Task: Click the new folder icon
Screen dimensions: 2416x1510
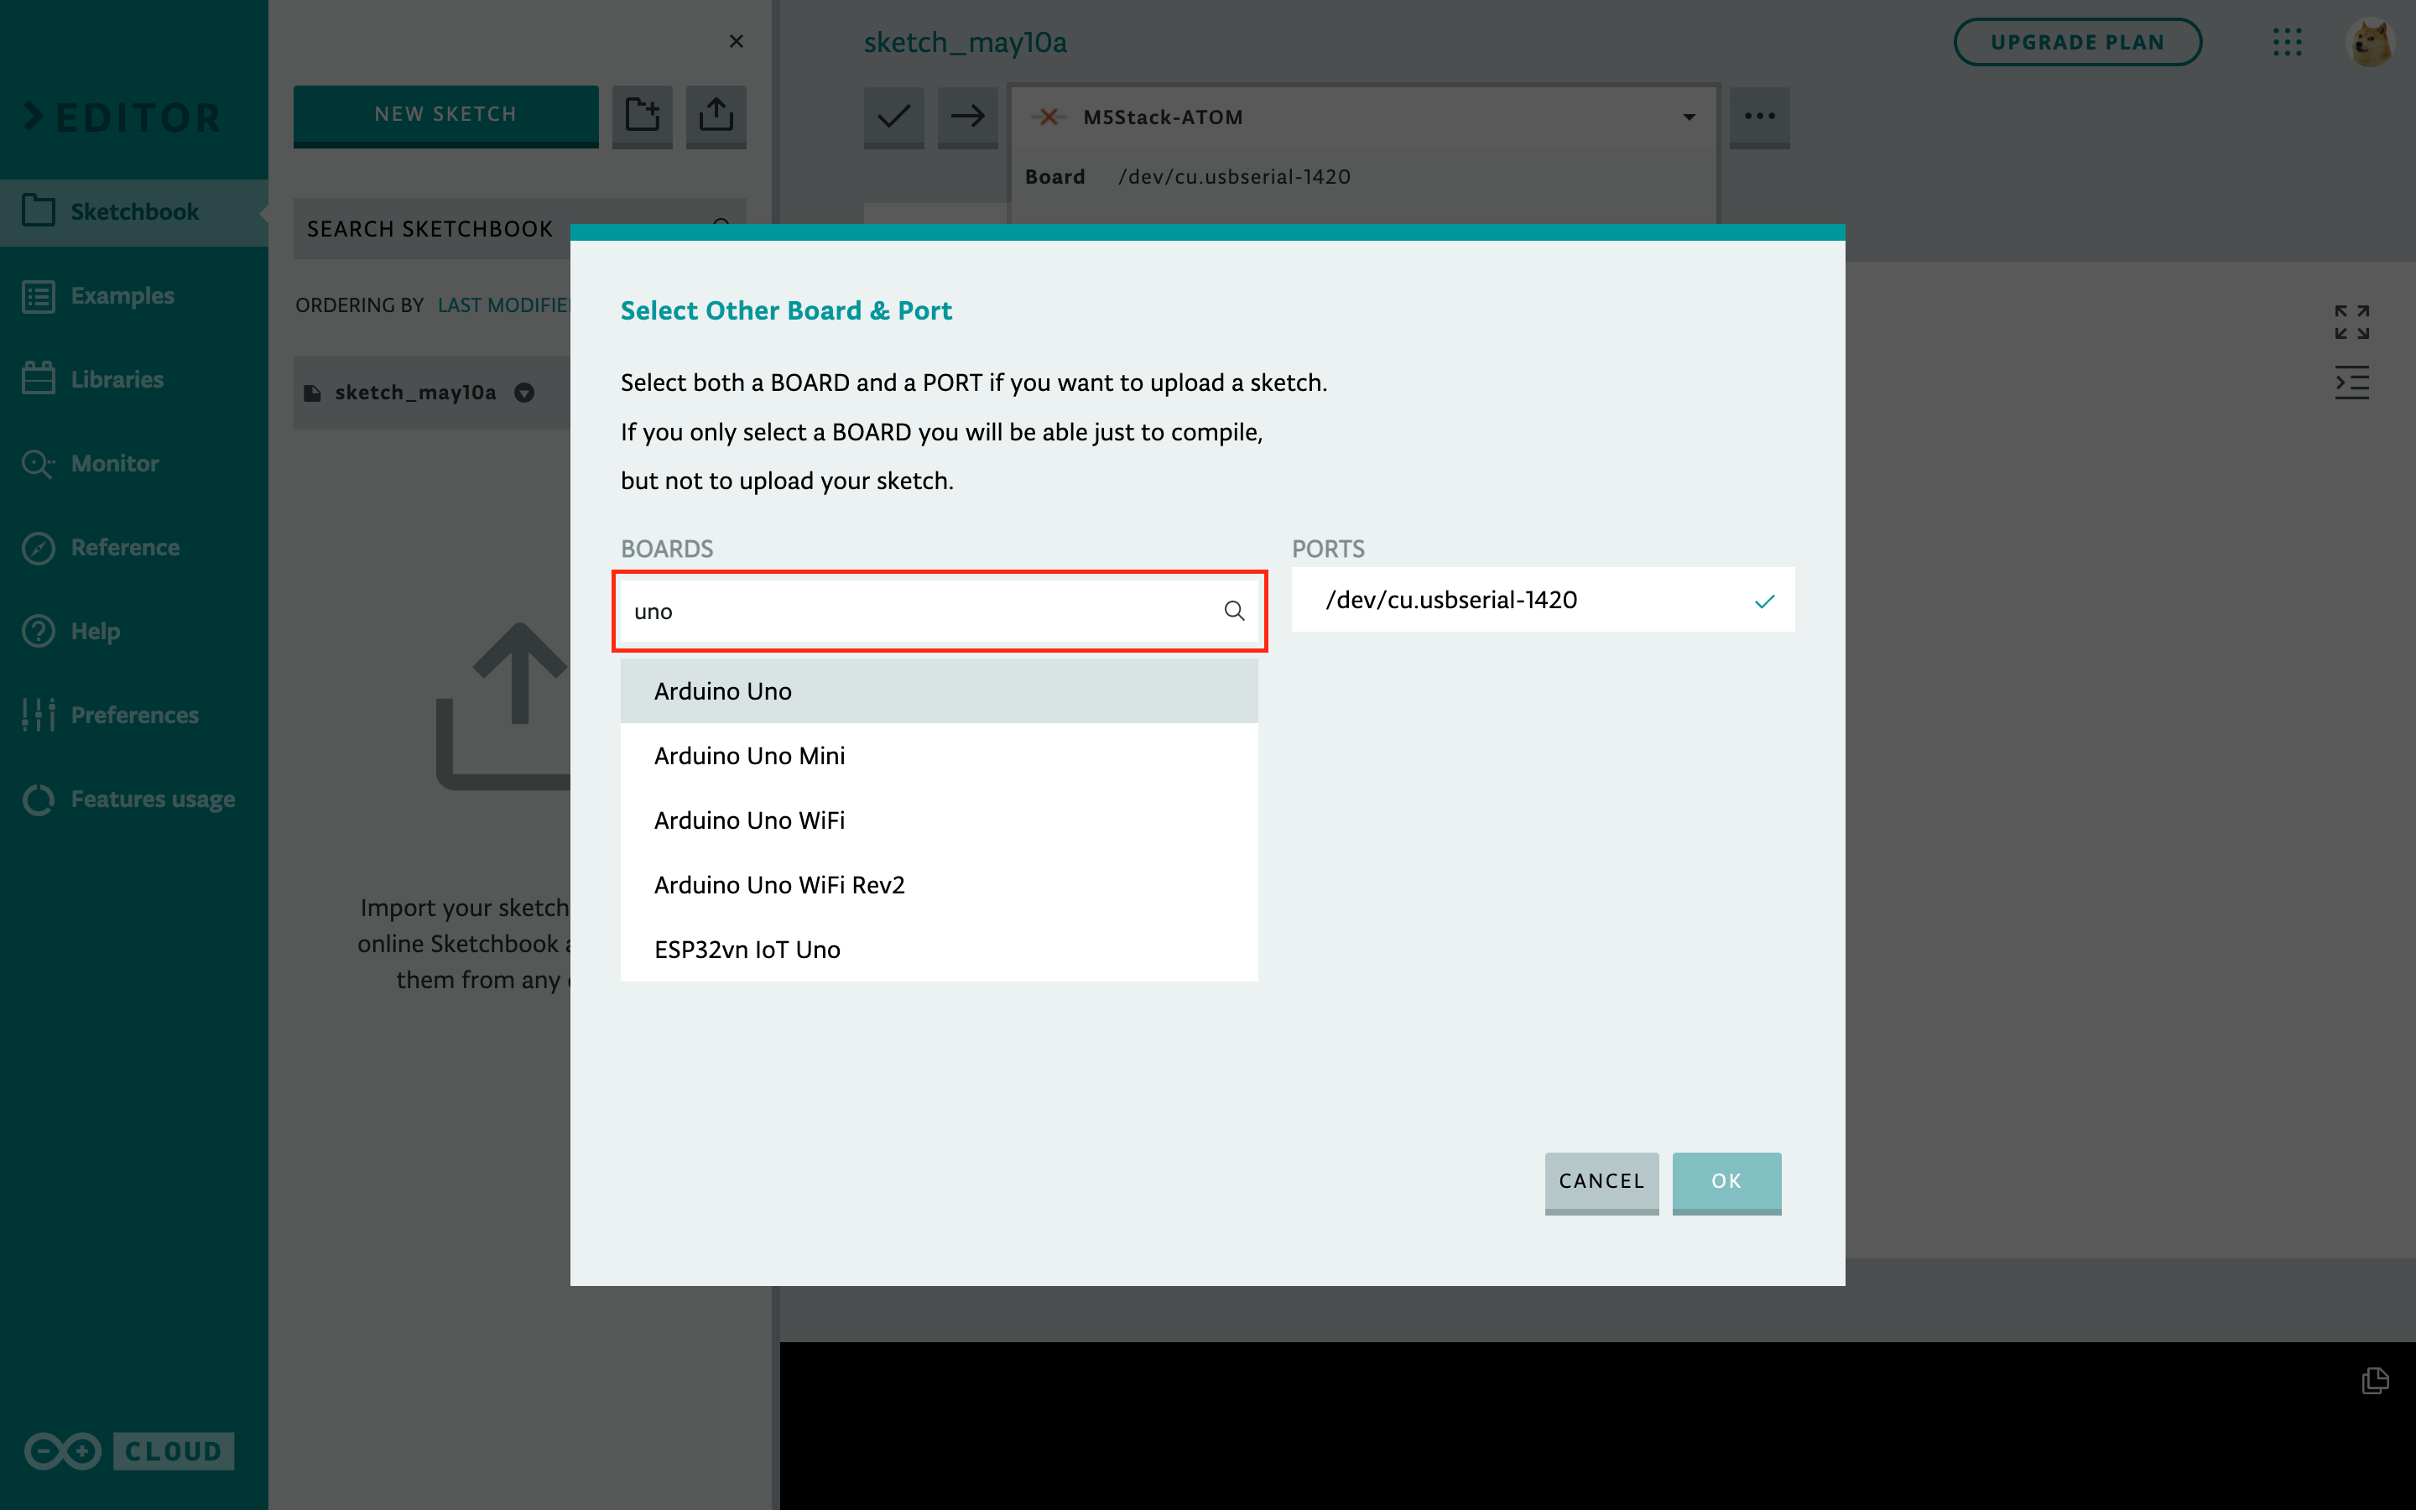Action: 642,115
